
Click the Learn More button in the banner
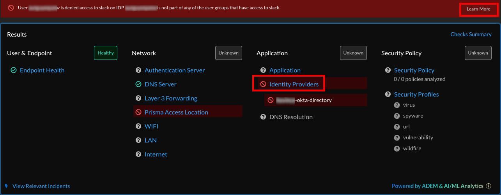[x=478, y=9]
